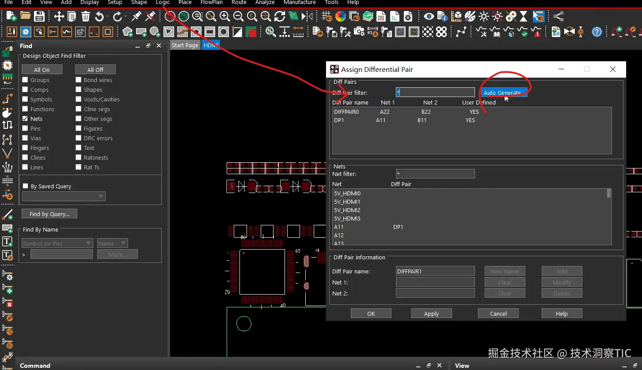642x370 pixels.
Task: Click the Diff Pair name field
Action: [x=435, y=271]
